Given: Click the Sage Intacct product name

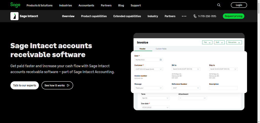Looking at the screenshot, I should point(29,16).
